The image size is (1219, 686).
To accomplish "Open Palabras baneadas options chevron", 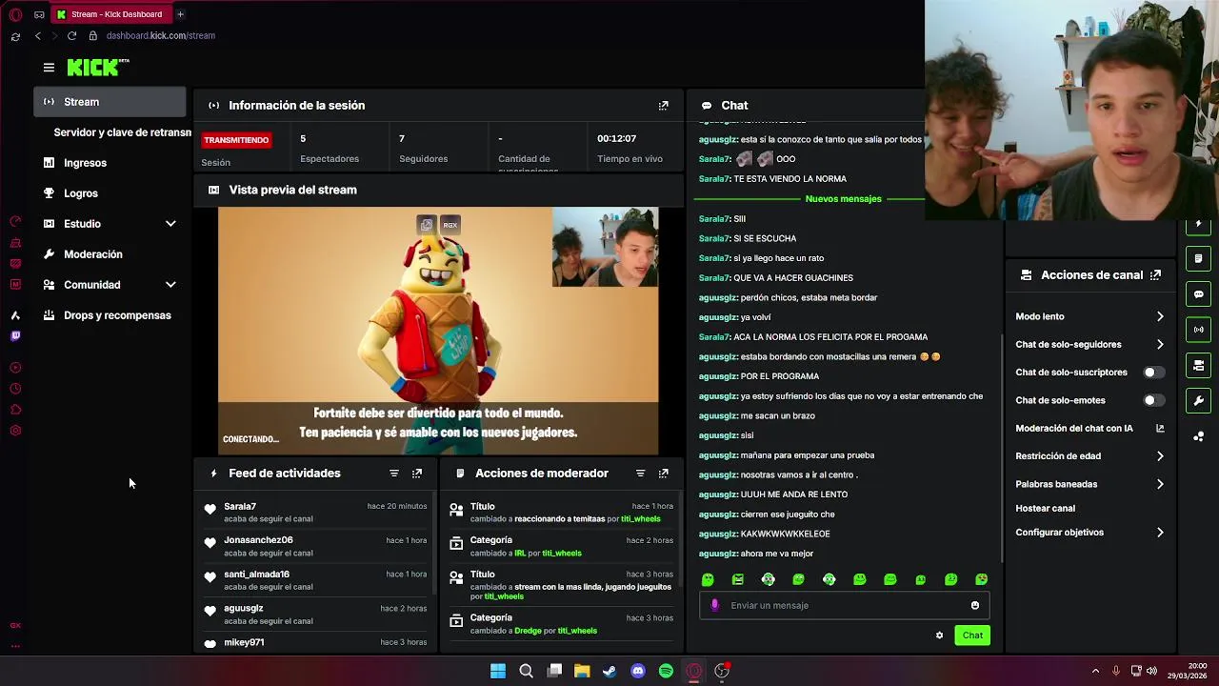I will pos(1160,484).
